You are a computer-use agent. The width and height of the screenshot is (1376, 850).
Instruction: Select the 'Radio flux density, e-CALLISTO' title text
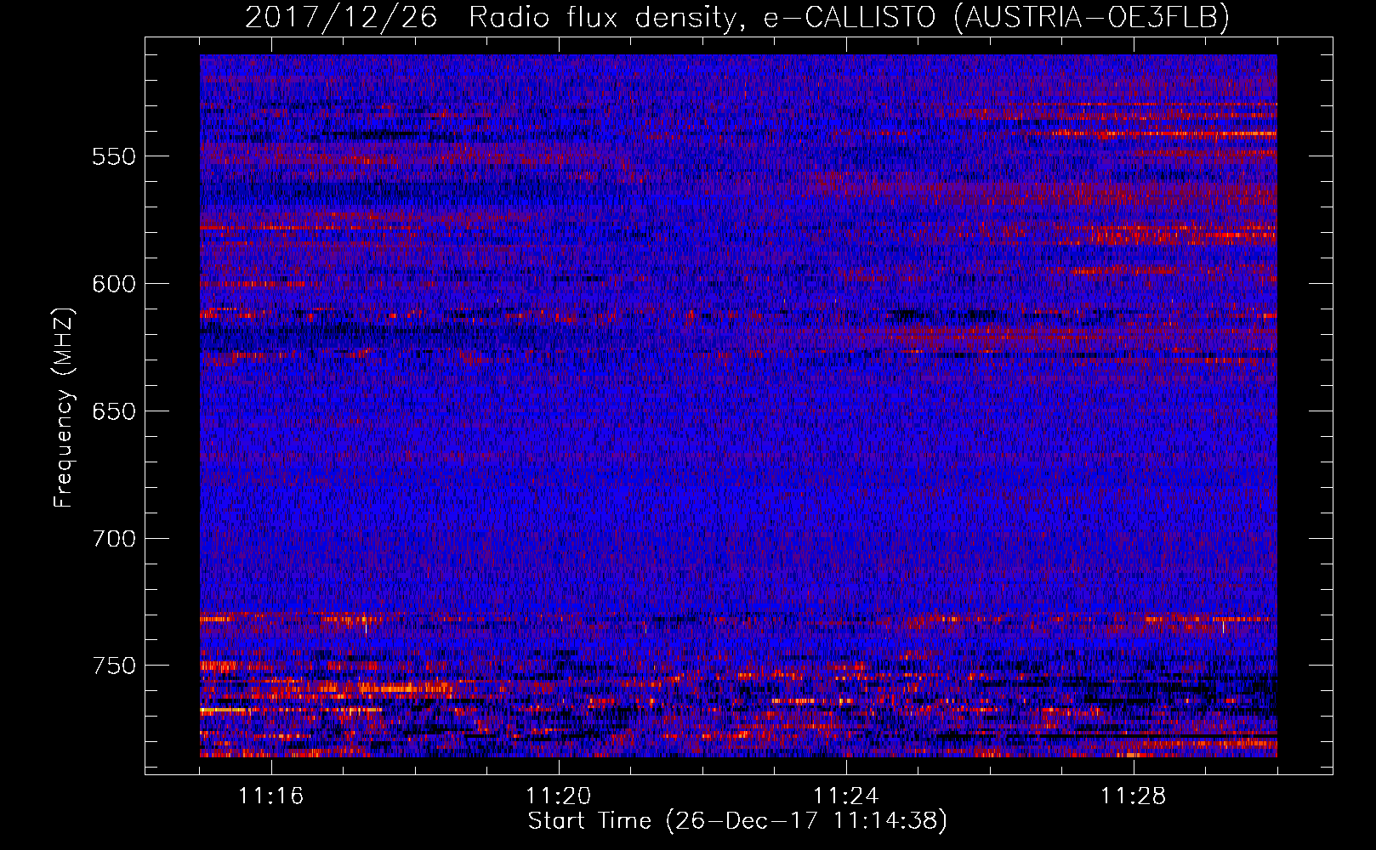point(702,17)
